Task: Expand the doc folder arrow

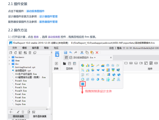Action: click(x=9, y=64)
